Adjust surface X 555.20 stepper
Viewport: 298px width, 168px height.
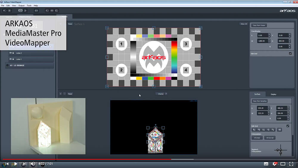pyautogui.click(x=269, y=108)
